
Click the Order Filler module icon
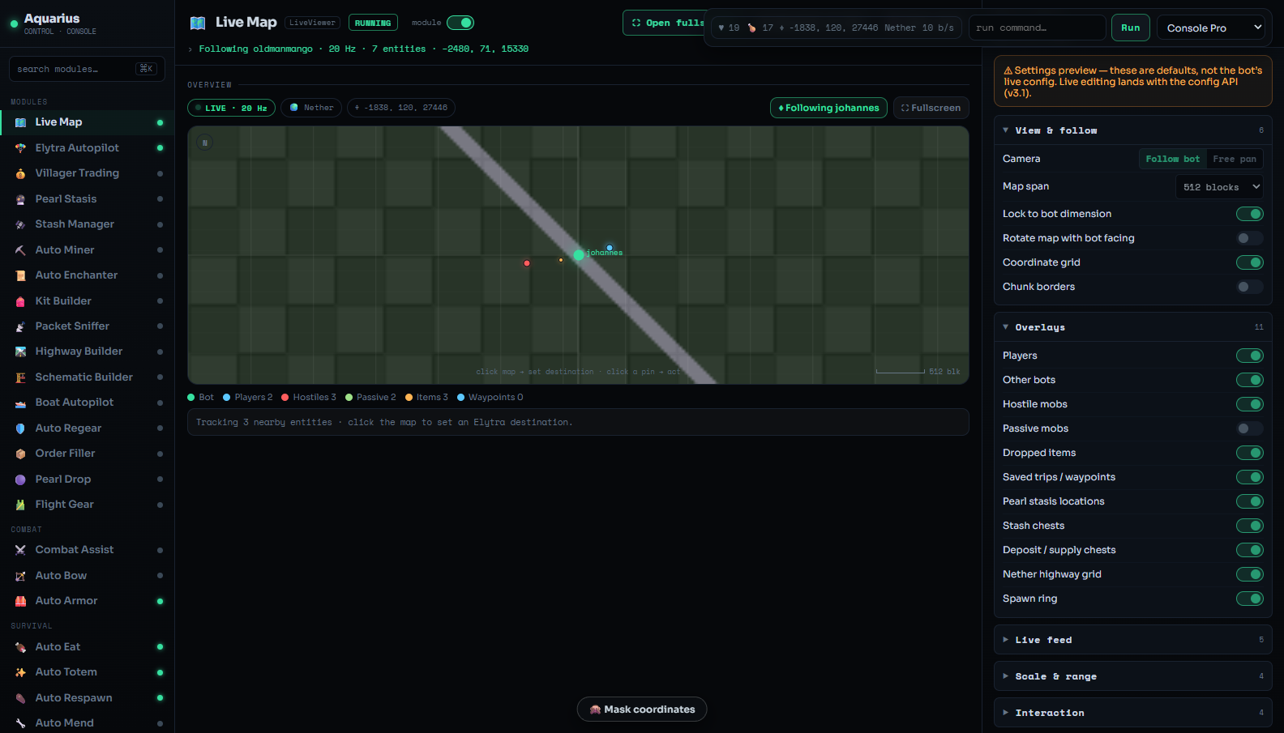pos(20,454)
